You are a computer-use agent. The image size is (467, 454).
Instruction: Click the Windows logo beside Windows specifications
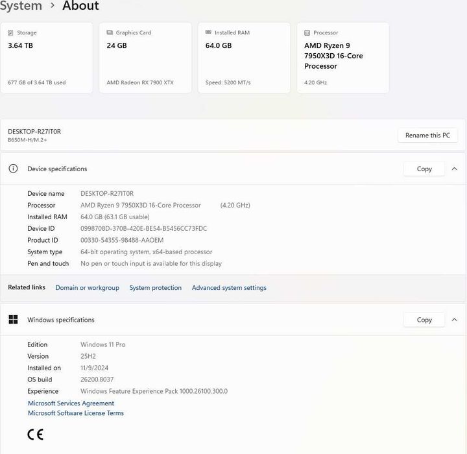coord(13,320)
